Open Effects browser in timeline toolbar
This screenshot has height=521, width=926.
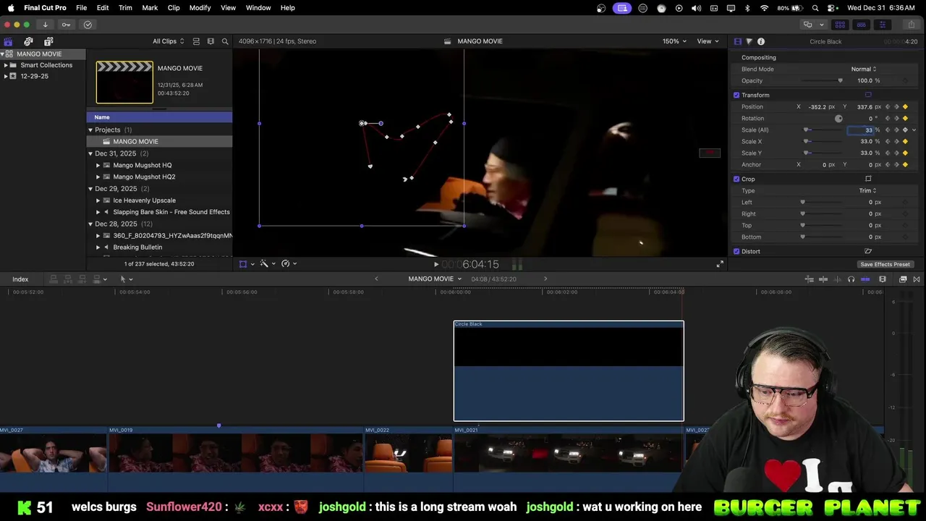[903, 279]
